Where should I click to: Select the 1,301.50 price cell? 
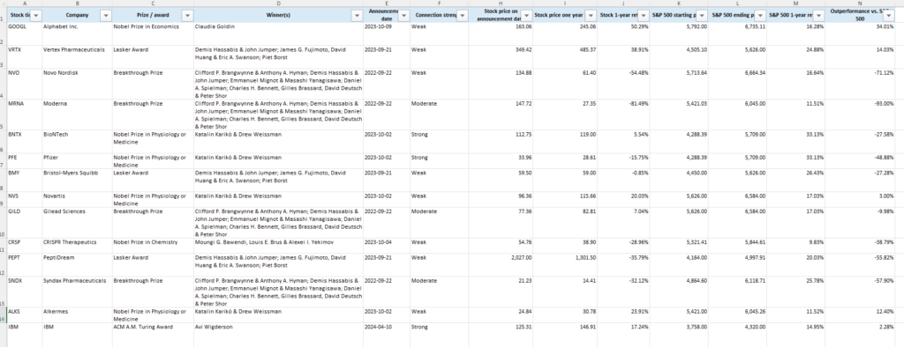click(565, 265)
